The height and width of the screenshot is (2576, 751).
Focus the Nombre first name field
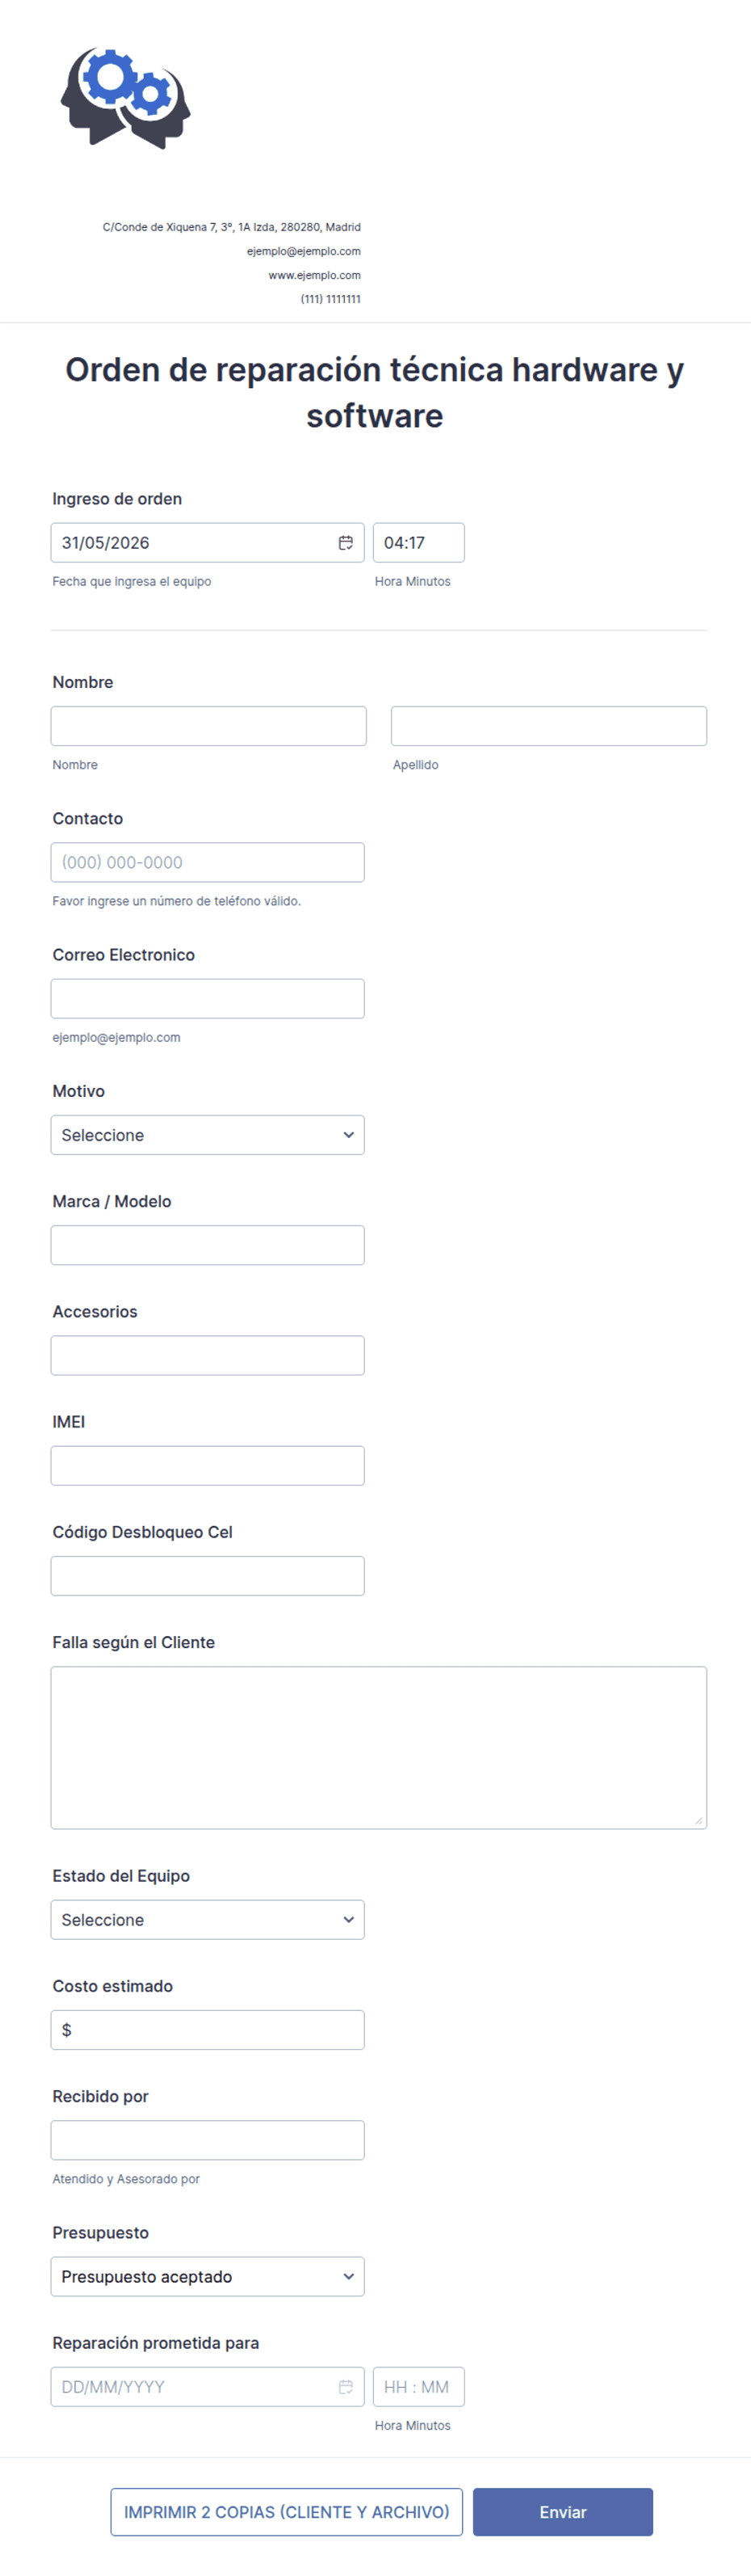pos(208,726)
